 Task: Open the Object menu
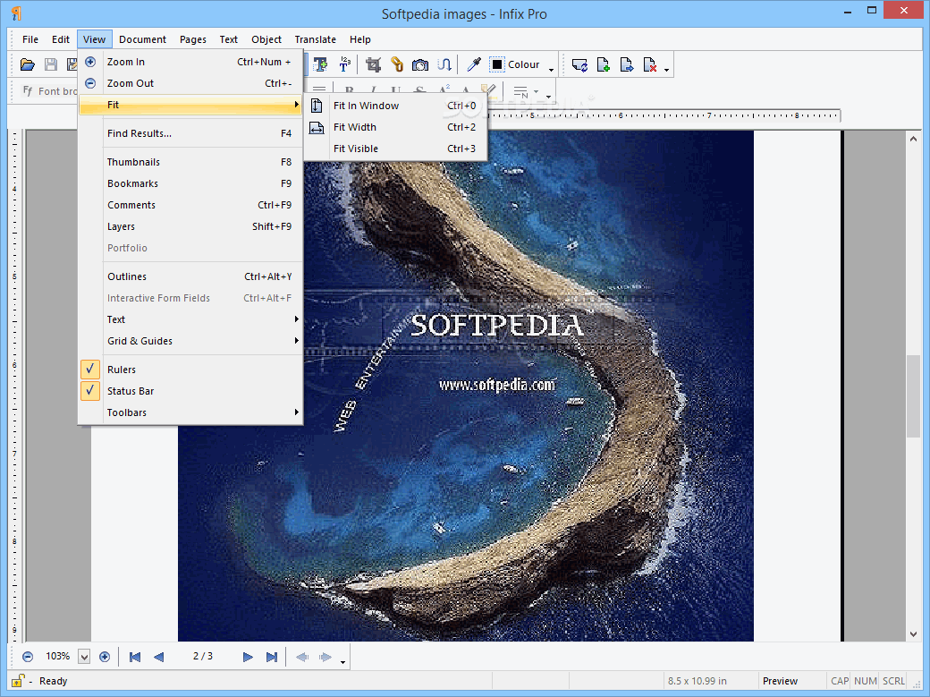click(x=266, y=39)
